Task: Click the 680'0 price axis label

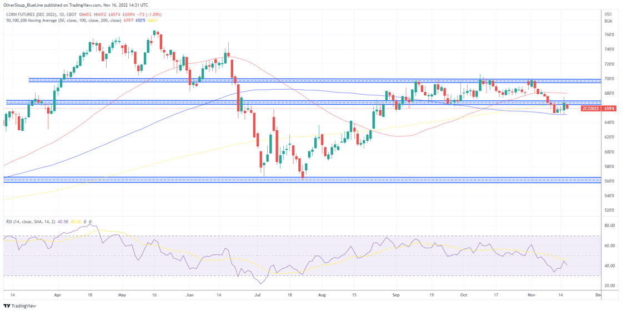Action: coord(610,94)
